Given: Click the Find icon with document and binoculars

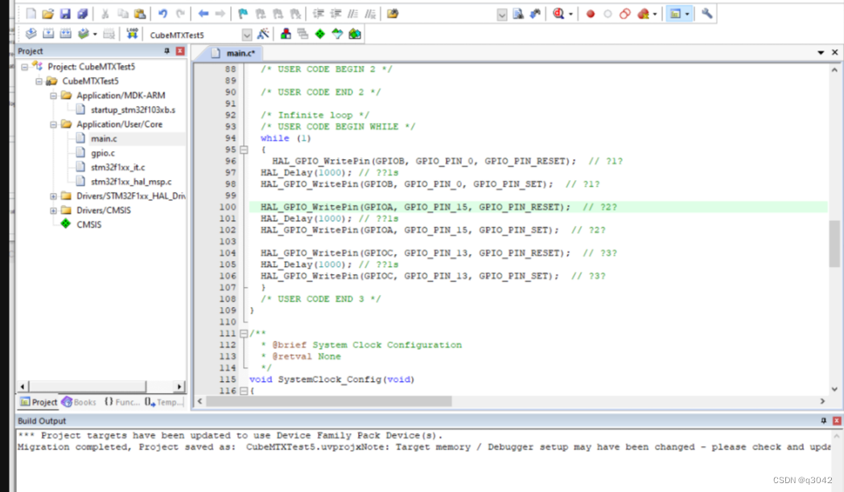Looking at the screenshot, I should point(518,14).
